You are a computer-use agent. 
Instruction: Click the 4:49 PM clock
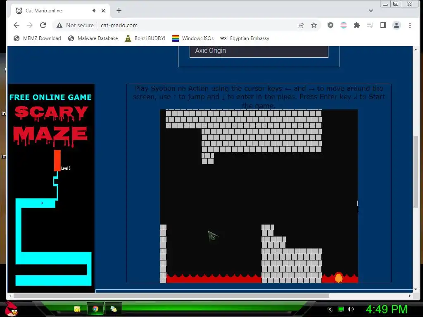tap(386, 309)
